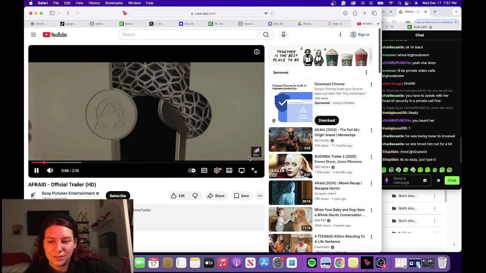Open a new Safari tab

(364, 13)
